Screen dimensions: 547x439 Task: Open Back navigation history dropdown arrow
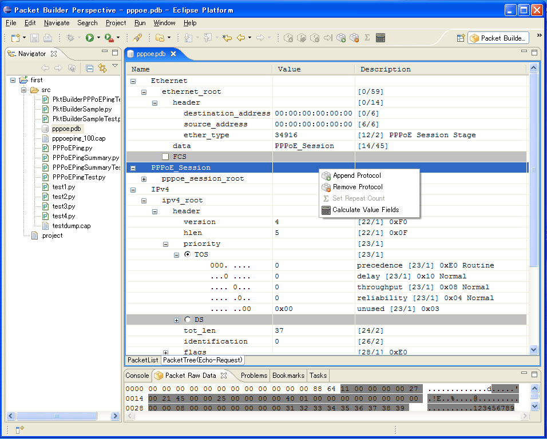click(250, 38)
